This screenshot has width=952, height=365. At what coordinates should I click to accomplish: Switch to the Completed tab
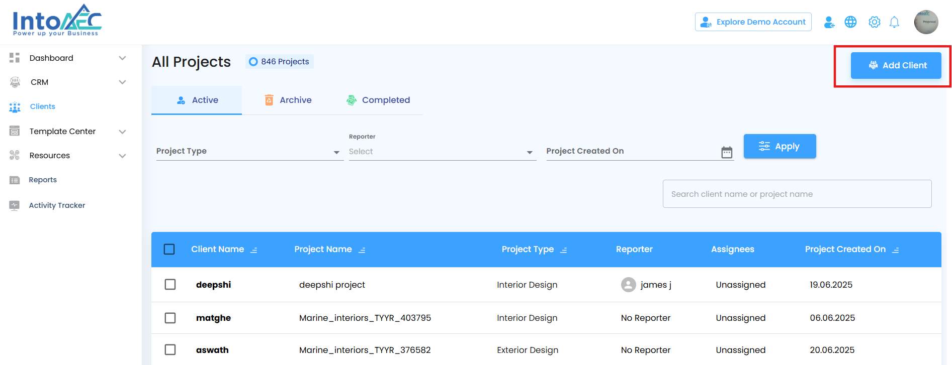(378, 100)
